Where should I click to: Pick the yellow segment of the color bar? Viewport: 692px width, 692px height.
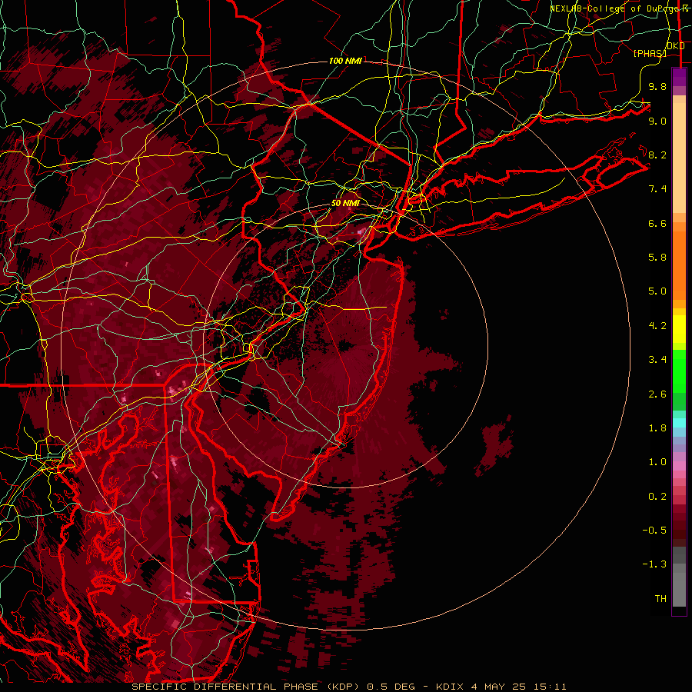click(x=679, y=329)
